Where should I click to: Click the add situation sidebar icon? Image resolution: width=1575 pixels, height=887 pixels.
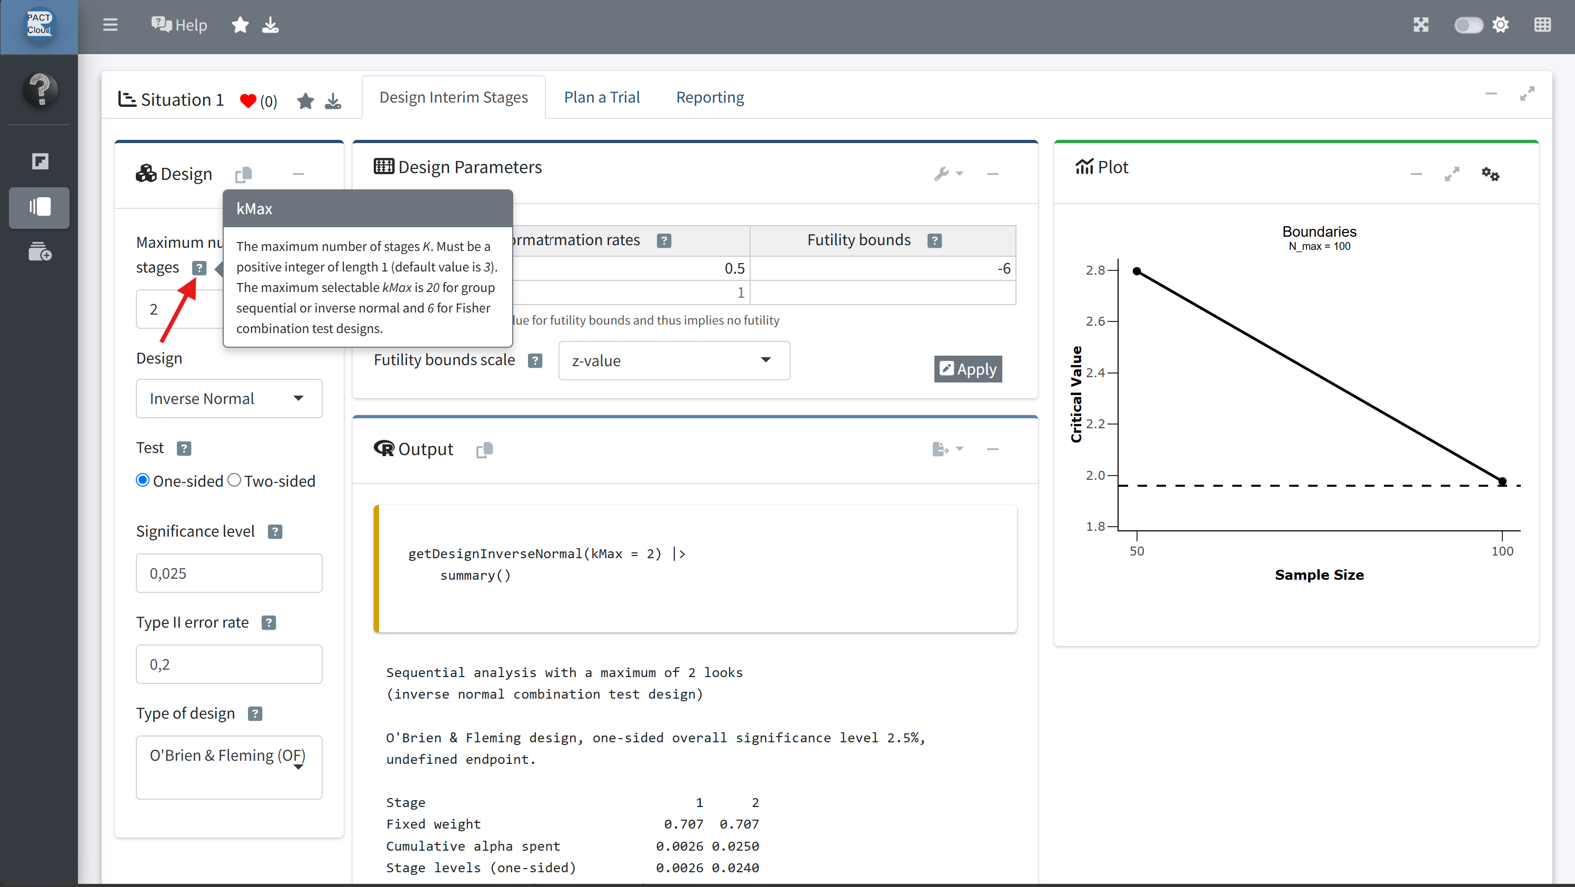(41, 251)
